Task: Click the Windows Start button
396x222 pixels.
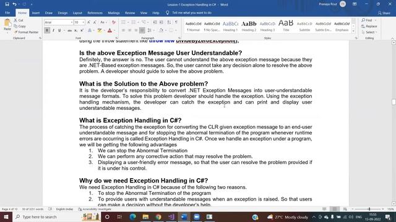Action: pyautogui.click(x=6, y=216)
